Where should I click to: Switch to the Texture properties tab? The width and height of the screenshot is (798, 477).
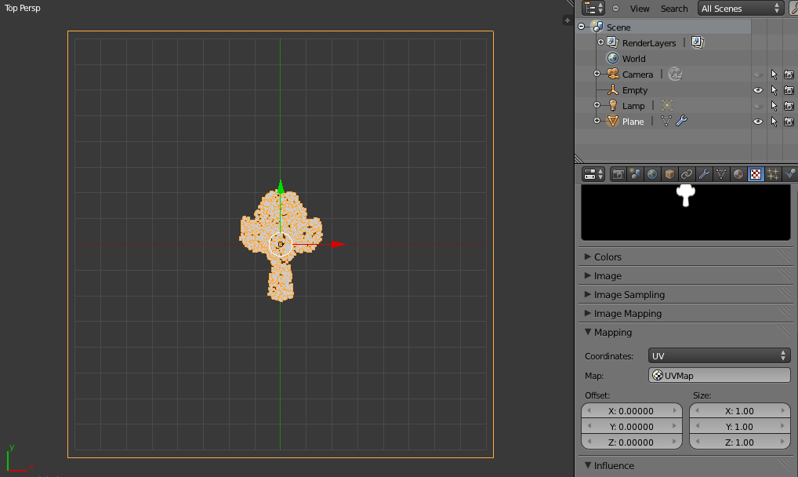(x=756, y=174)
